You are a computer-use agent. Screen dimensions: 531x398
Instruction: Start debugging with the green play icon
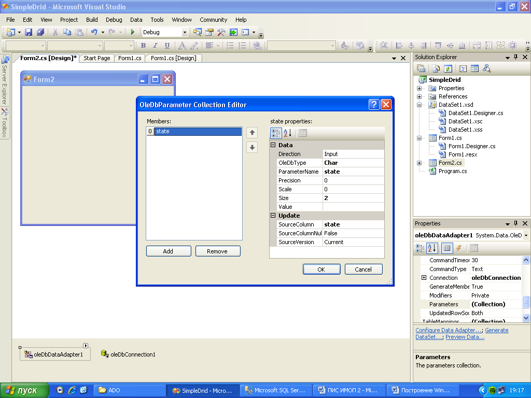point(132,32)
